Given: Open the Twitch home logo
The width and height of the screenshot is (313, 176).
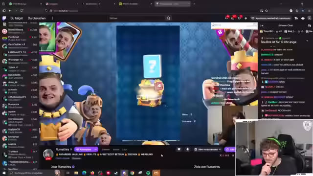Looking at the screenshot, I should coord(4,18).
